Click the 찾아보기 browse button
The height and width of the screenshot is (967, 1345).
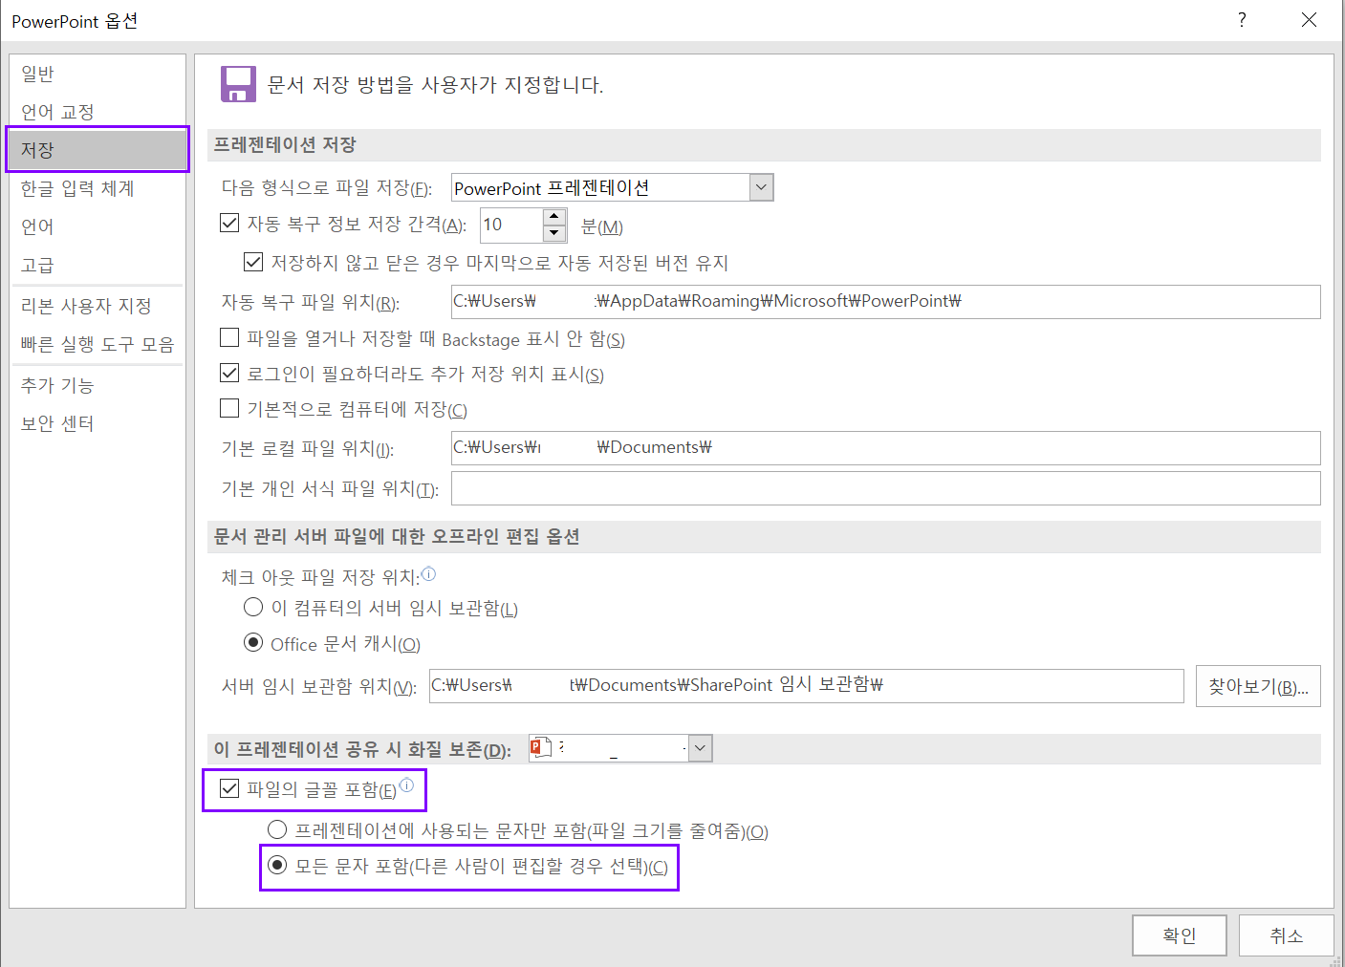pyautogui.click(x=1258, y=686)
